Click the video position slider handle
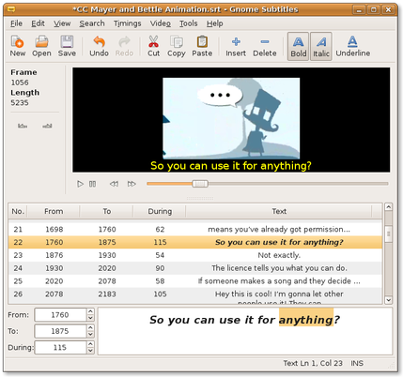Screen dimensions: 403x377 coord(200,184)
